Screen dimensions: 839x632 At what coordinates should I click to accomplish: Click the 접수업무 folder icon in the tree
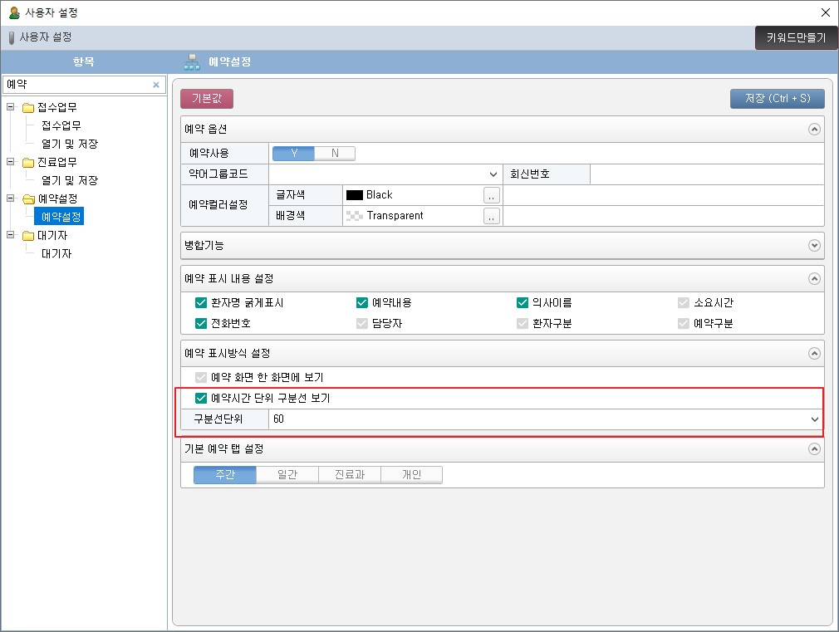pyautogui.click(x=28, y=108)
